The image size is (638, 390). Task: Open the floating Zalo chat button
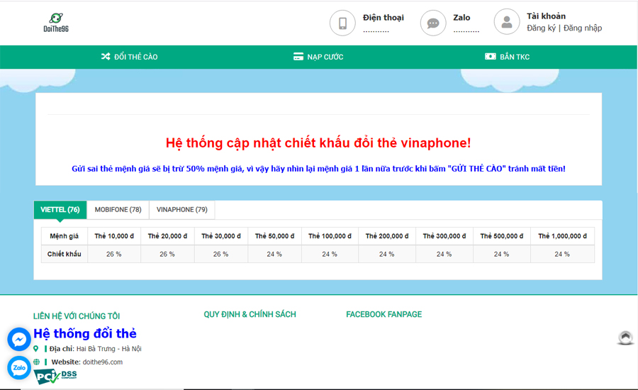click(19, 367)
